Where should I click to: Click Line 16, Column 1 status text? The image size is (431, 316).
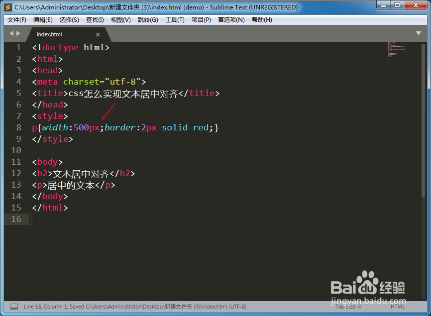pos(46,307)
